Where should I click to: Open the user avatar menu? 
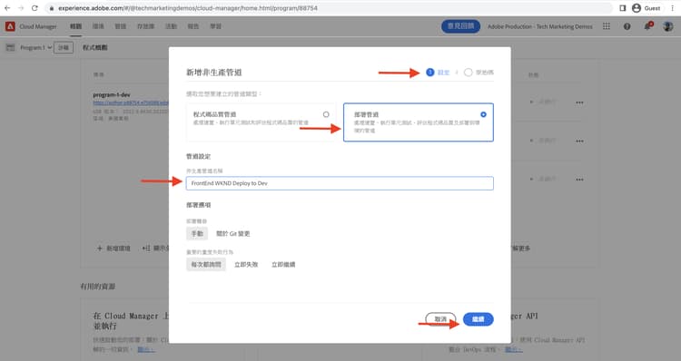click(667, 26)
